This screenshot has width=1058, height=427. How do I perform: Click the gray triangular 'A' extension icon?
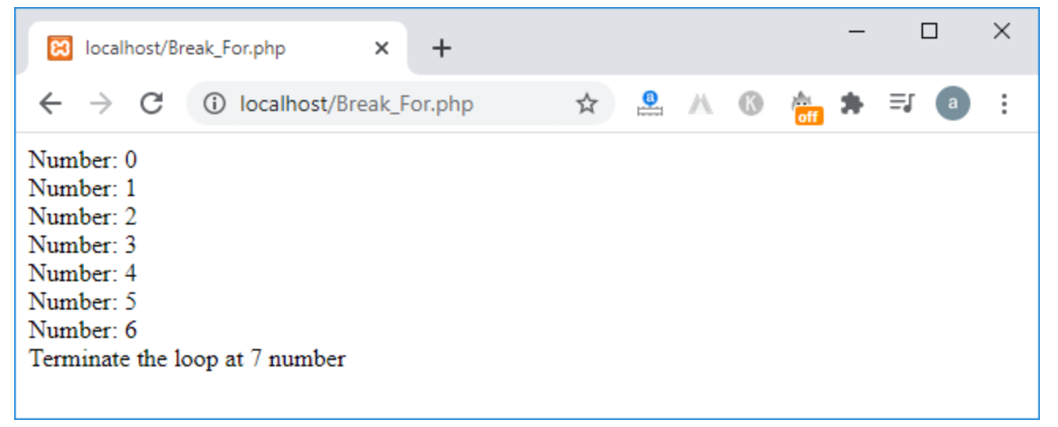click(700, 103)
